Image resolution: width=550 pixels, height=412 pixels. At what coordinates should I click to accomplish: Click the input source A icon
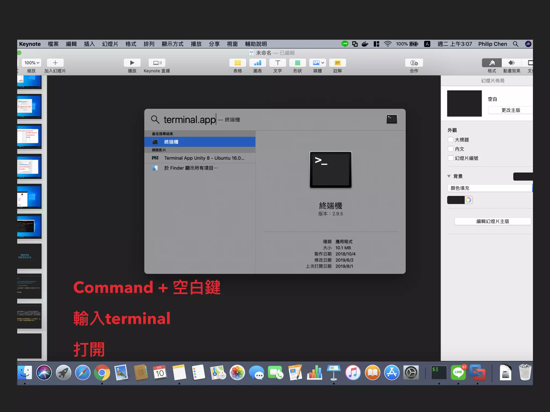click(x=427, y=44)
